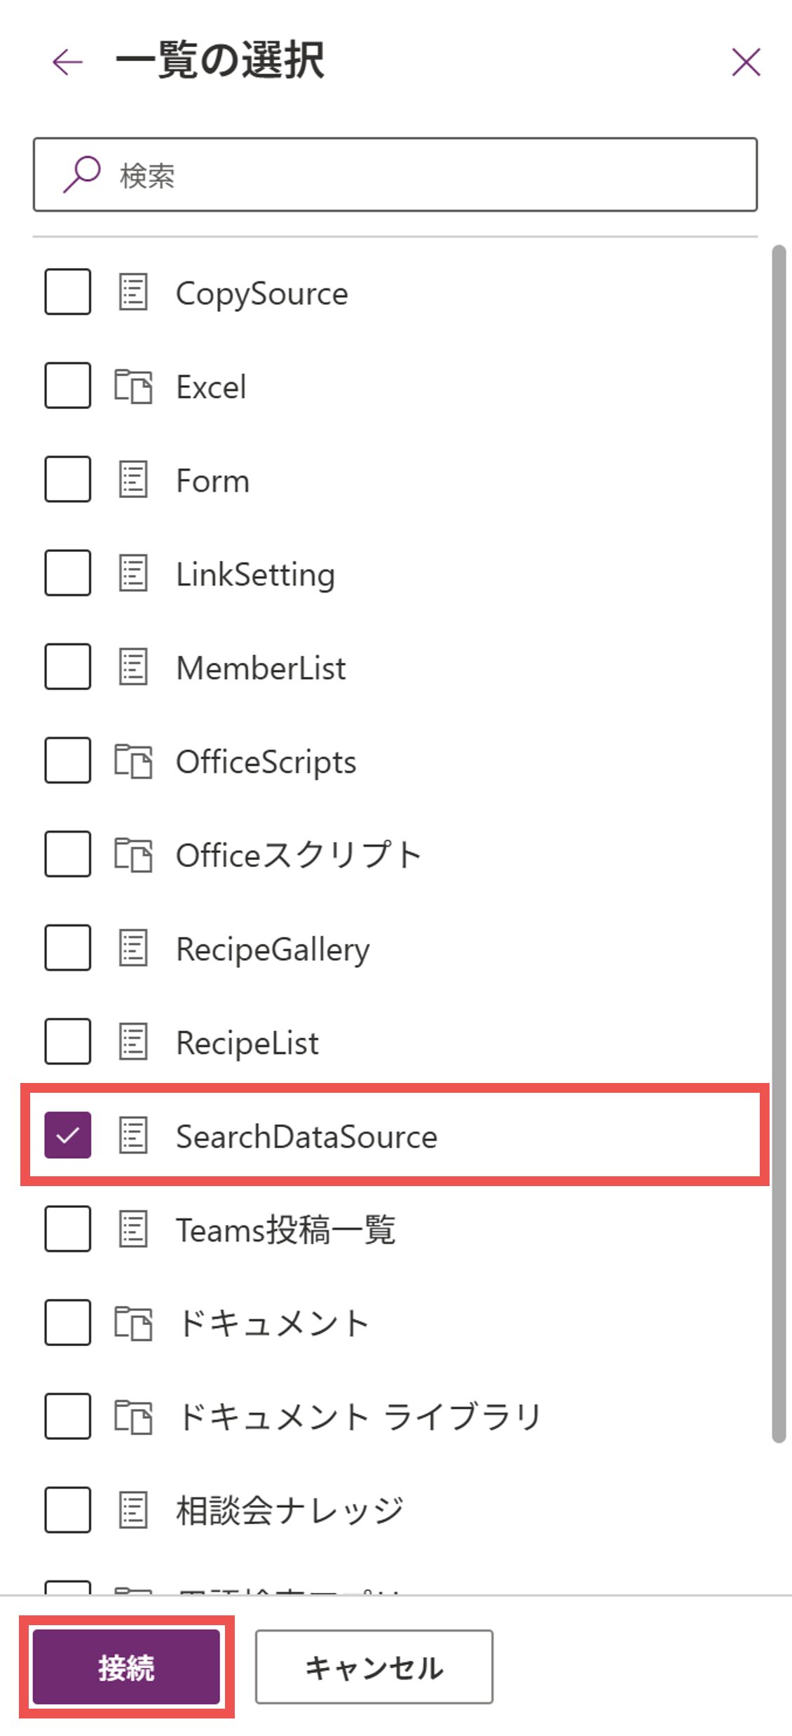Click the OfficeScripts library icon
The image size is (792, 1736).
[133, 761]
